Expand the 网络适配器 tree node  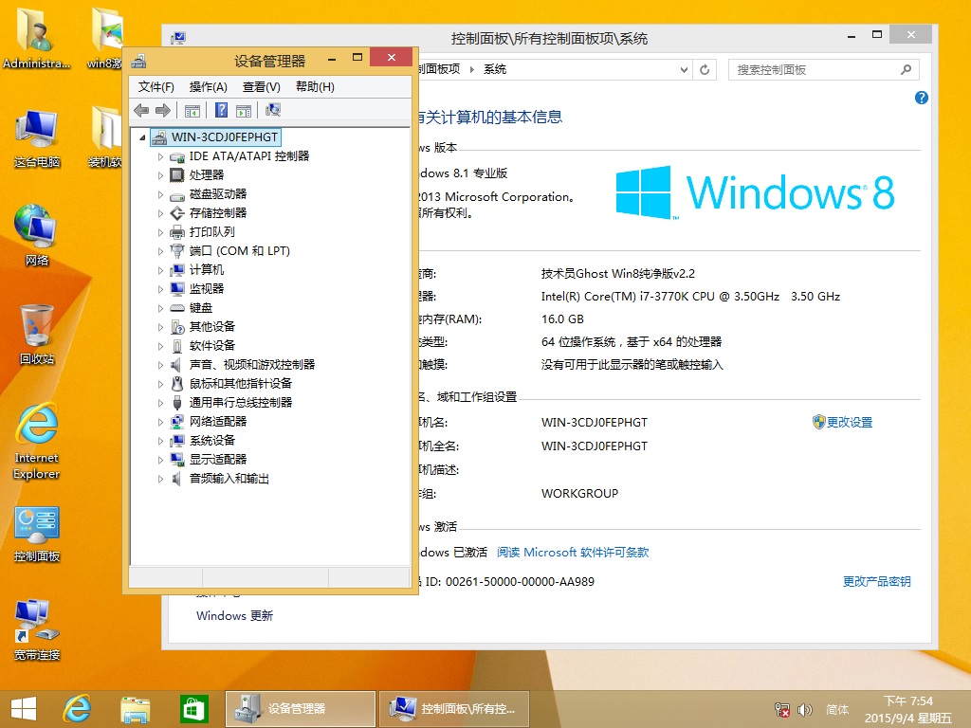point(160,421)
